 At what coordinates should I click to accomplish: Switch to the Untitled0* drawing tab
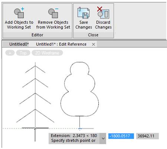point(19,44)
